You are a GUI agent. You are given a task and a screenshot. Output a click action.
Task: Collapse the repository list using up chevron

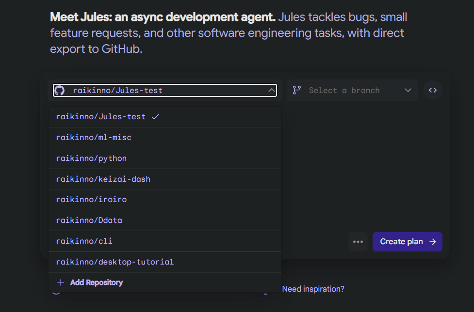271,91
